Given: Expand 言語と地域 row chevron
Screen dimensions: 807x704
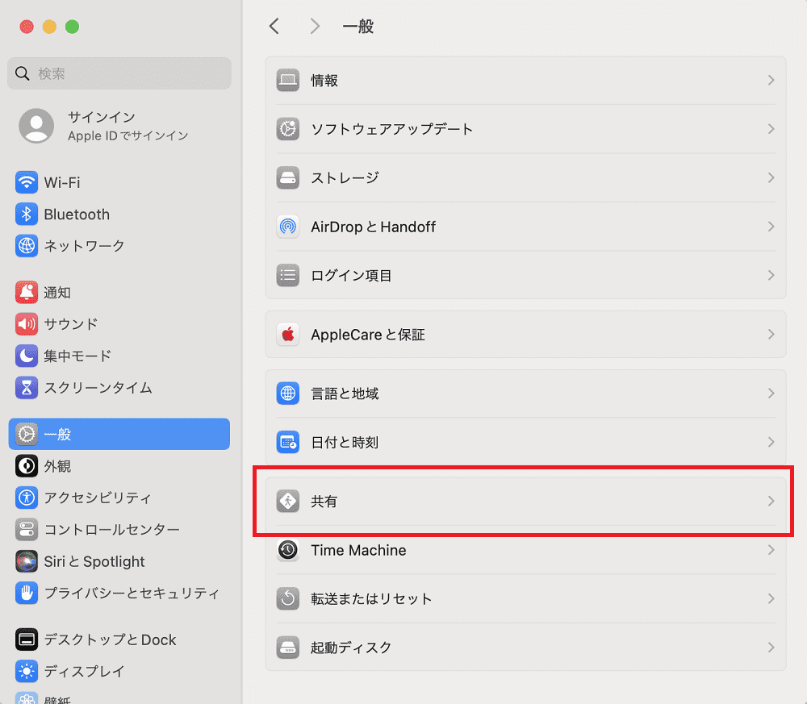Looking at the screenshot, I should (x=771, y=394).
